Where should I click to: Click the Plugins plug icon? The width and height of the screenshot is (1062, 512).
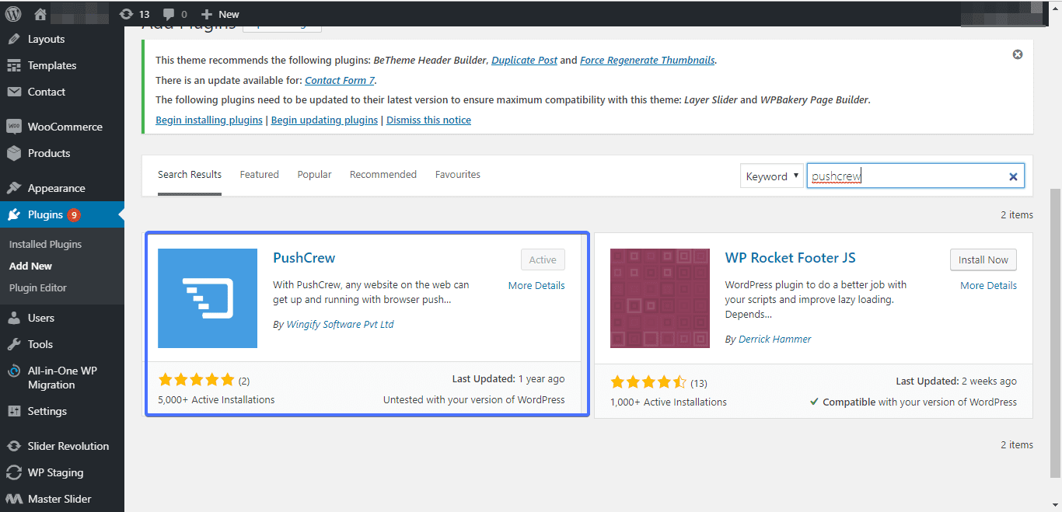click(x=13, y=214)
